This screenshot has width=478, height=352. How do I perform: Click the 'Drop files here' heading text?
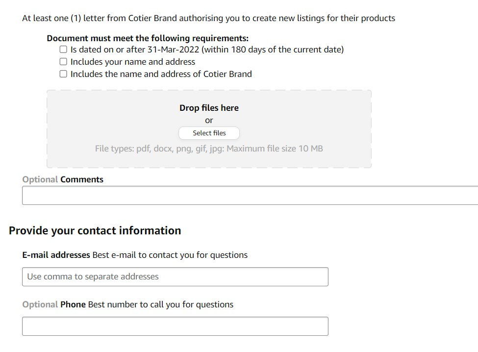point(209,108)
